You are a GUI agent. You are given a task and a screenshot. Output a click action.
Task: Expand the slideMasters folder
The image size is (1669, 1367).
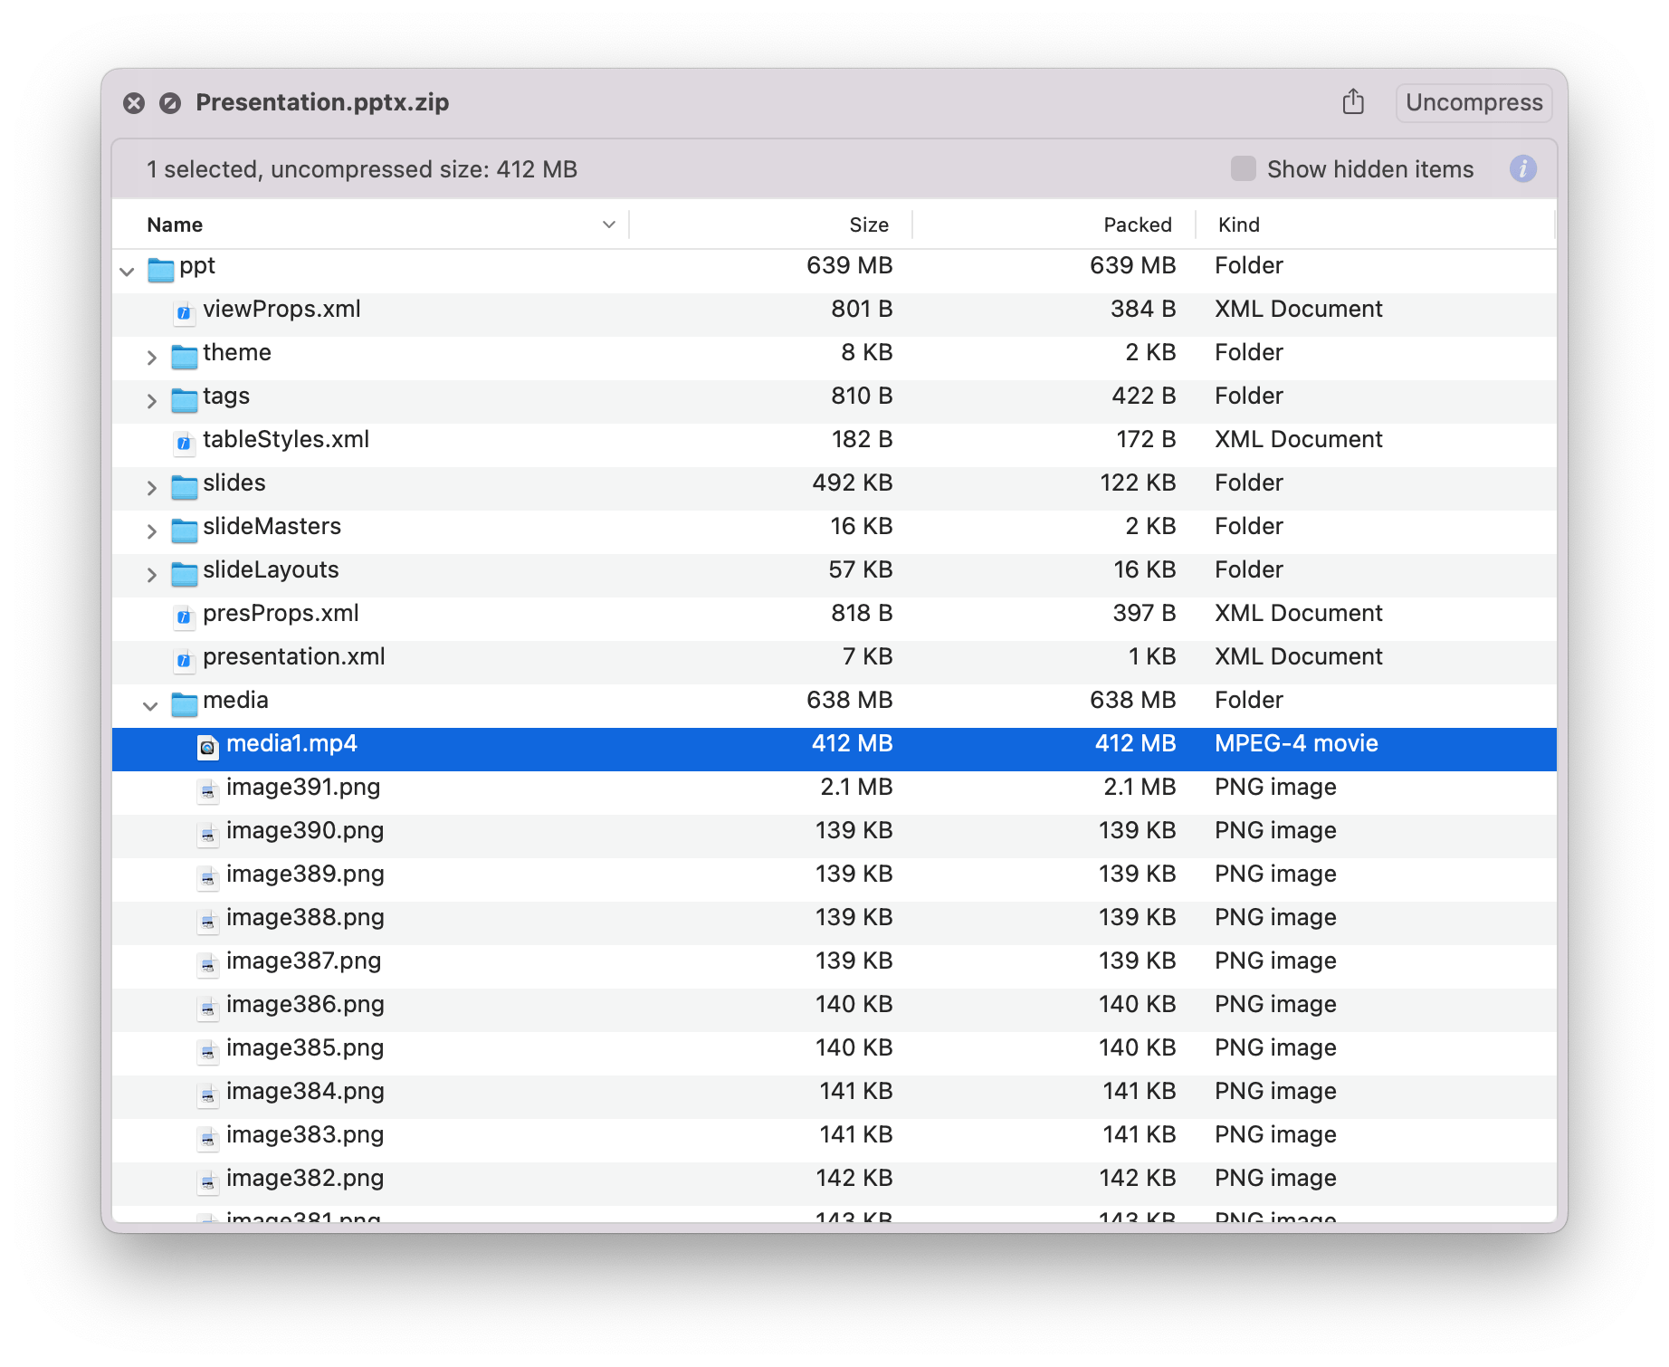coord(151,531)
